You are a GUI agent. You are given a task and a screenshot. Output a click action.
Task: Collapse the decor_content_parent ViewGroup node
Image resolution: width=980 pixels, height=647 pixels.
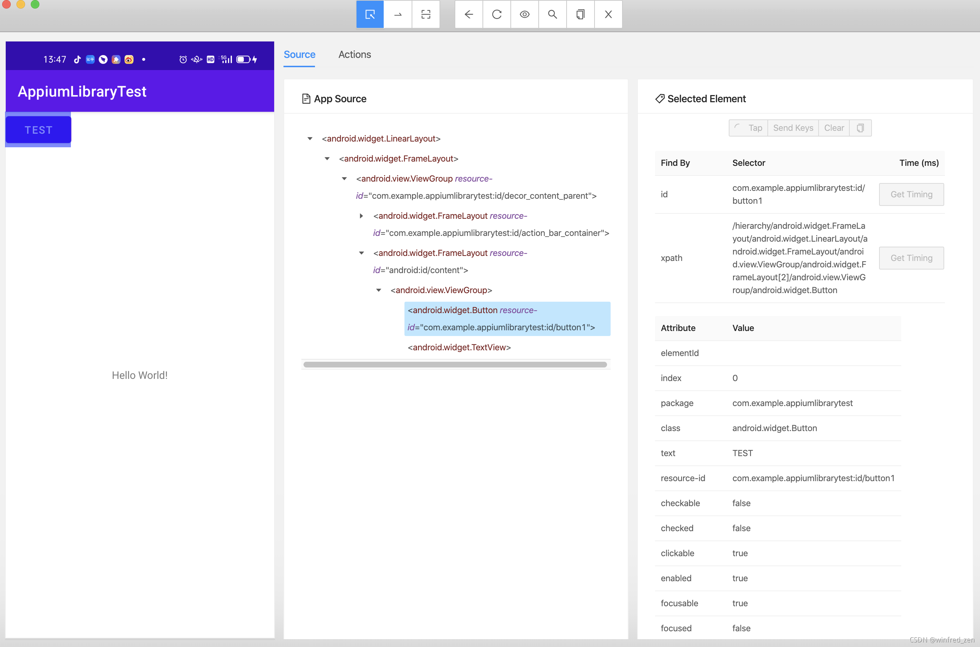[344, 179]
